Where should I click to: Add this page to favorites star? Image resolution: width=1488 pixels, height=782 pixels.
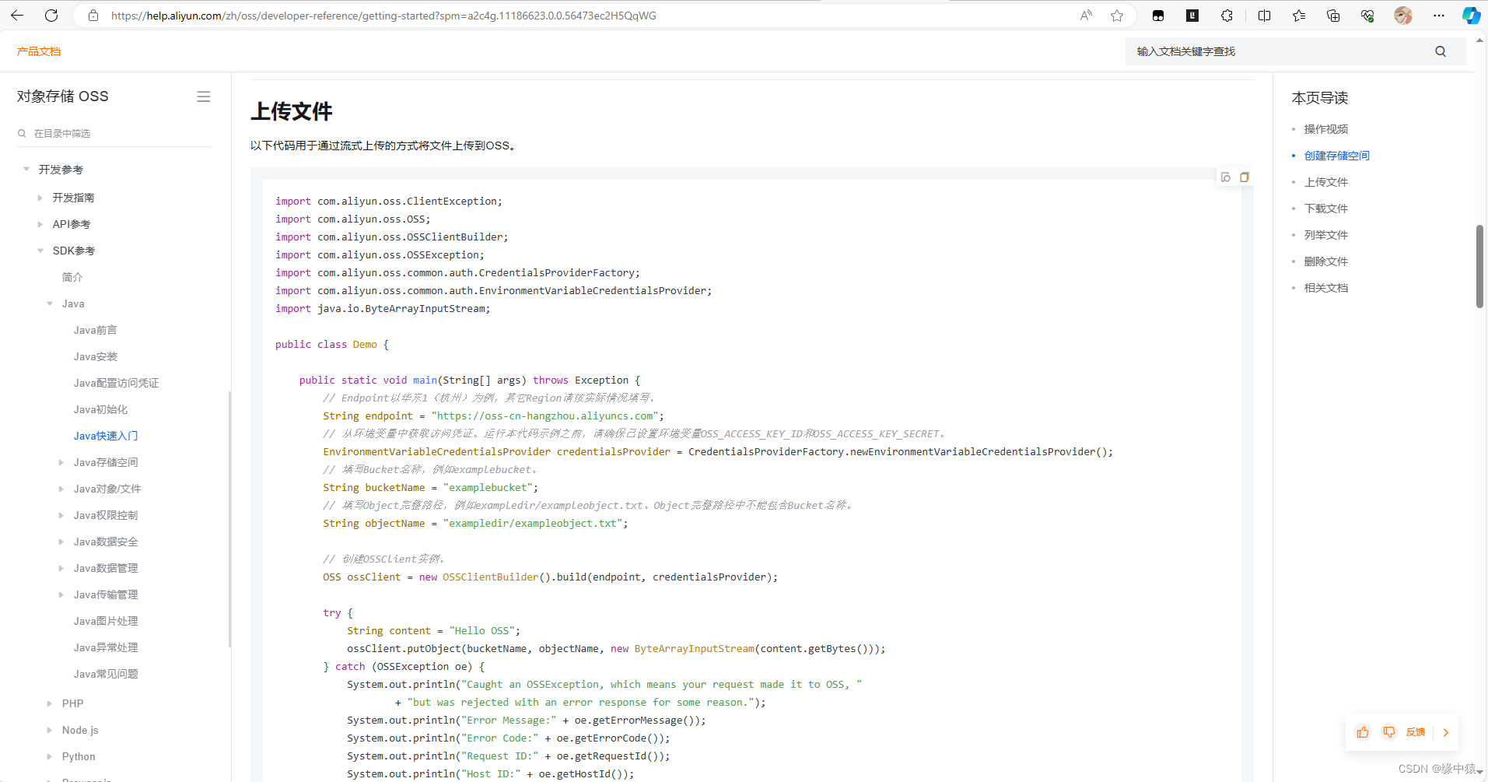point(1117,16)
